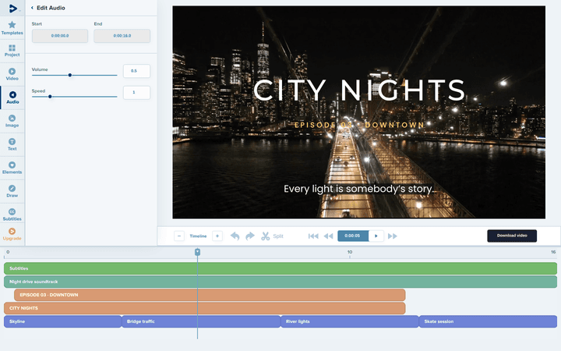Select the Bridge traffic video clip
The height and width of the screenshot is (351, 561).
[x=201, y=321]
